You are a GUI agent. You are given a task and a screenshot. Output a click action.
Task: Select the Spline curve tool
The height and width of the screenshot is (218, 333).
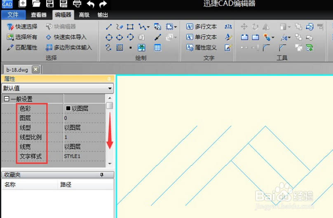coord(108,47)
